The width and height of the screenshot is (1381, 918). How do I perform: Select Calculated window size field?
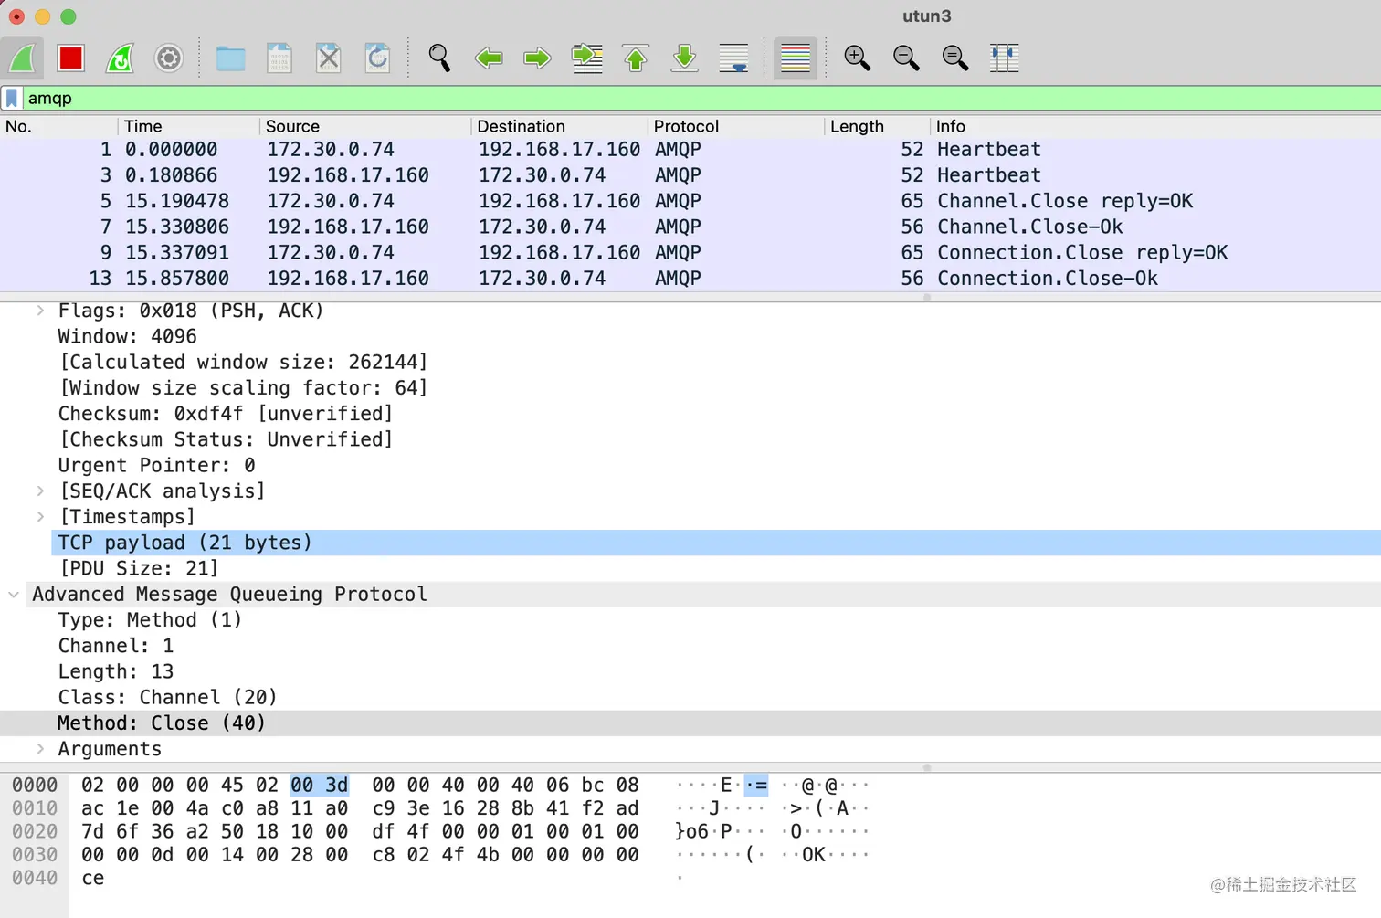tap(243, 362)
